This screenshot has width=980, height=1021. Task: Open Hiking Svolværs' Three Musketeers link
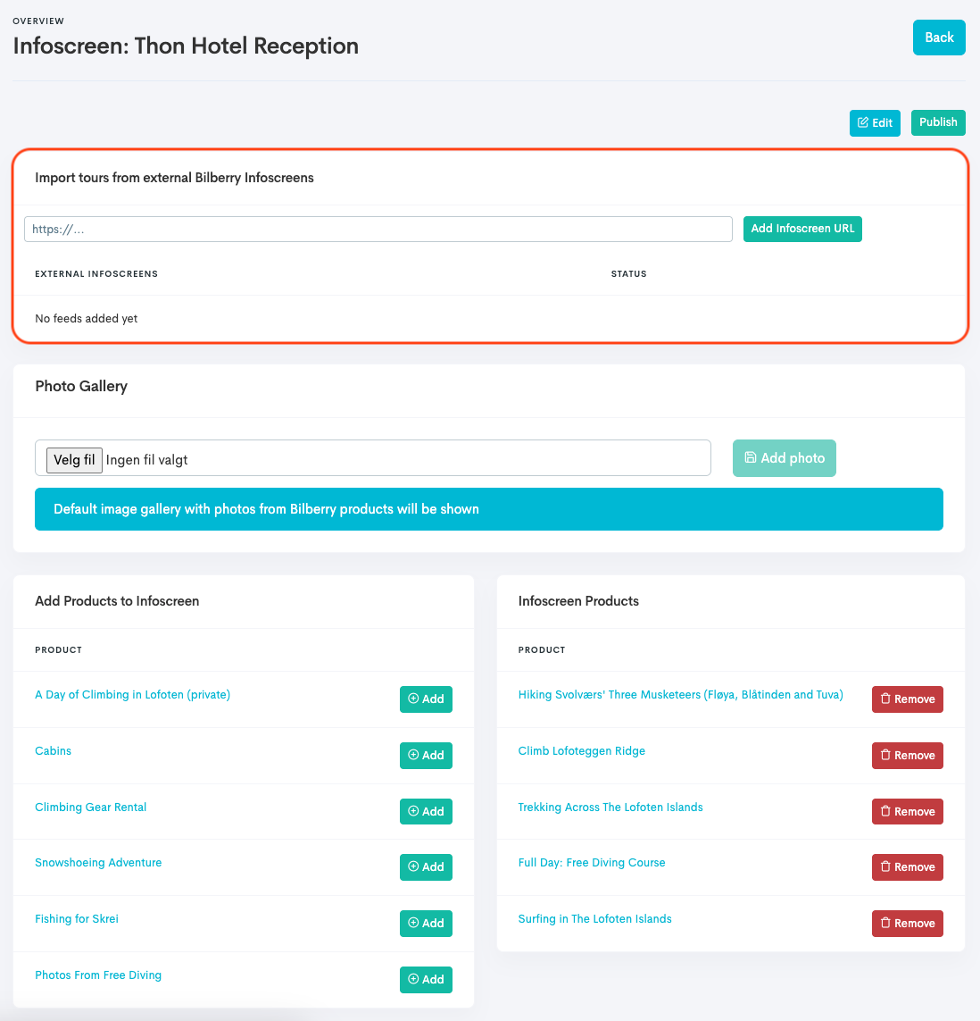[681, 695]
